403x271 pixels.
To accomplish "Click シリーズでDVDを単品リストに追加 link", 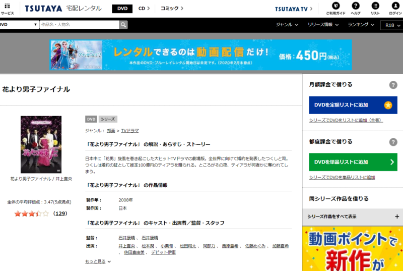I will (x=342, y=177).
